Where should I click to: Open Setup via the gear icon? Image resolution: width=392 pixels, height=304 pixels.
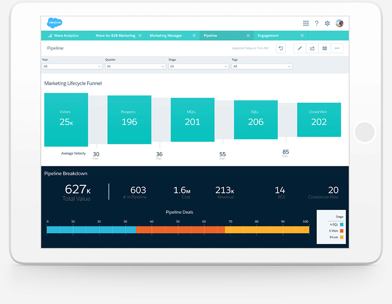pyautogui.click(x=327, y=23)
